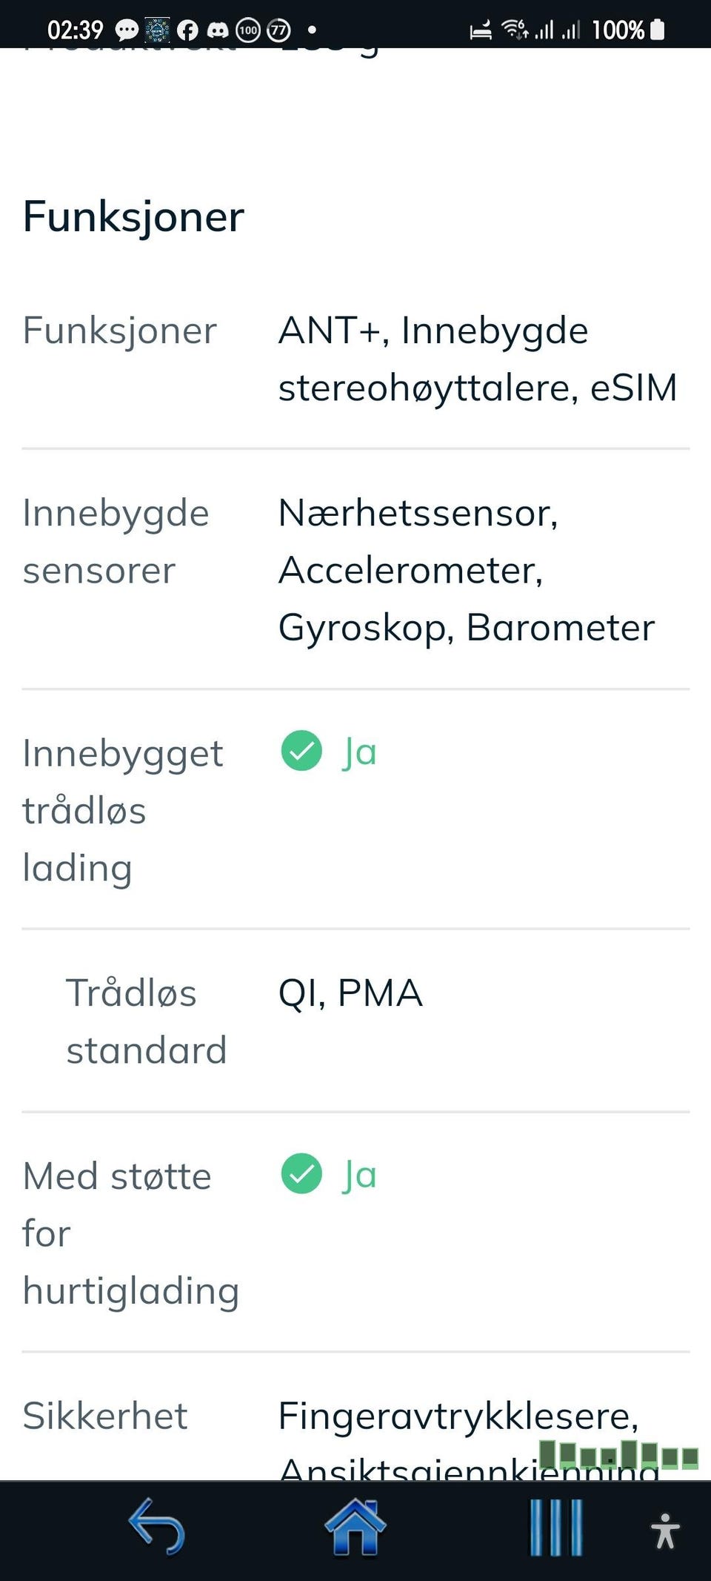Tap the QI, PMA value text
Viewport: 711px width, 1581px height.
pos(350,993)
